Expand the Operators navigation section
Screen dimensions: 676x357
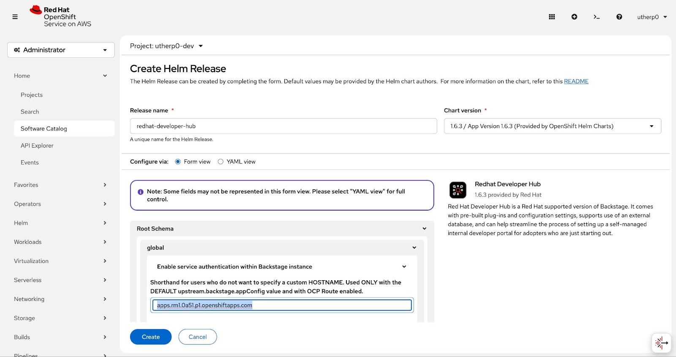60,204
